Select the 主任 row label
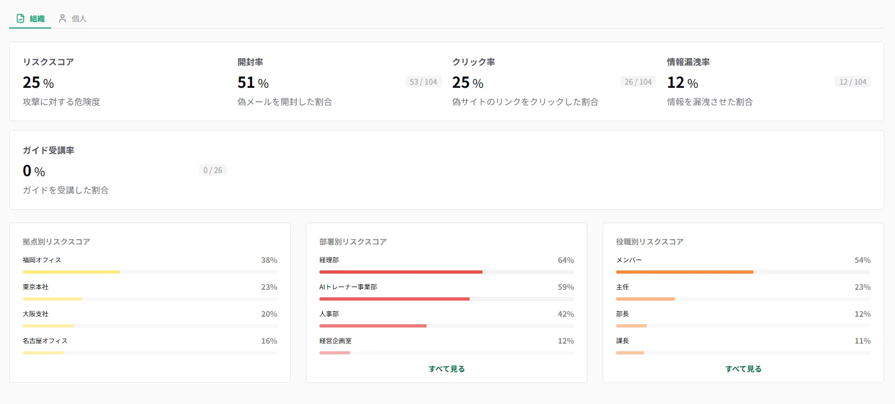 (623, 287)
